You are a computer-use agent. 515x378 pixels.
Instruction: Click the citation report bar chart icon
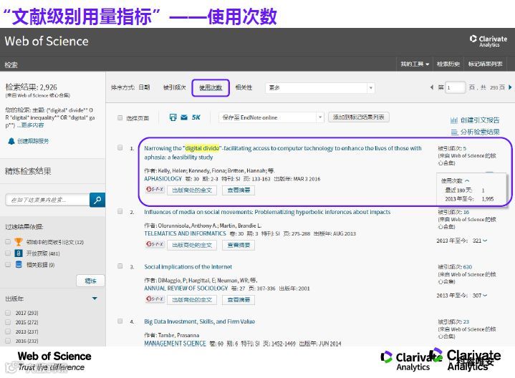pos(454,120)
